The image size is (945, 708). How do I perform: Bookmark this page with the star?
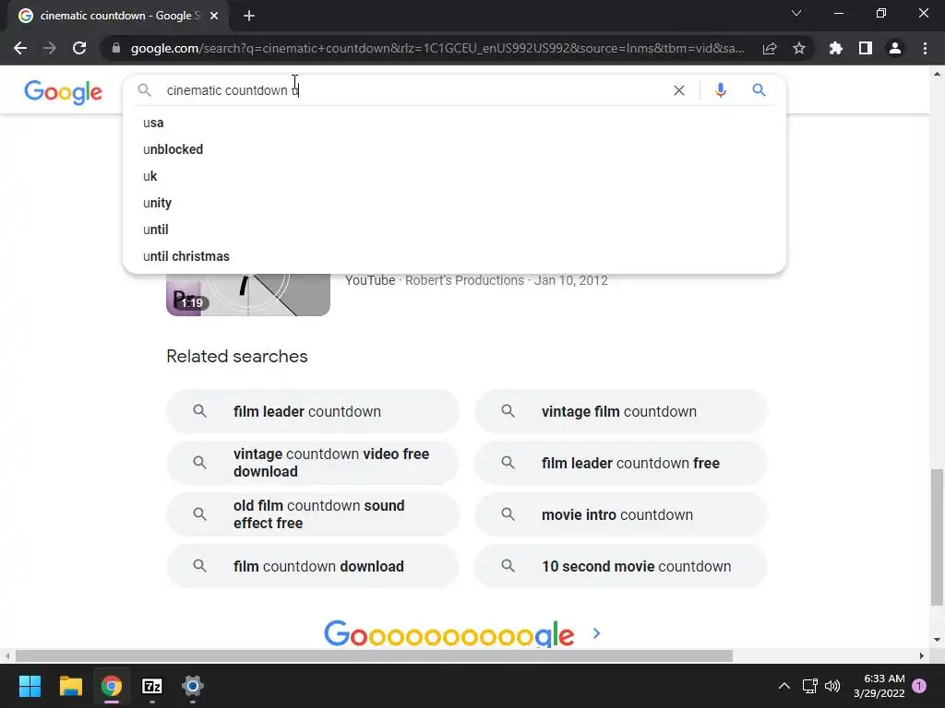798,48
